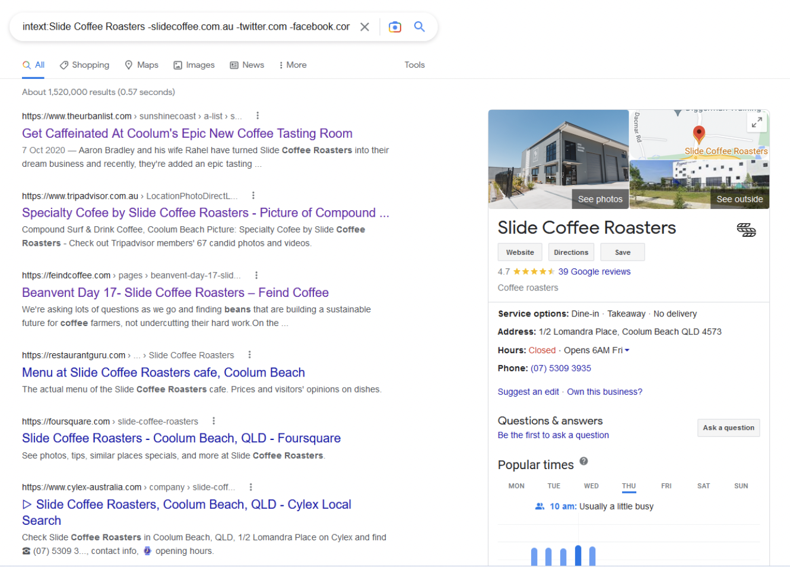
Task: Select the SAT popular times tab
Action: [703, 486]
